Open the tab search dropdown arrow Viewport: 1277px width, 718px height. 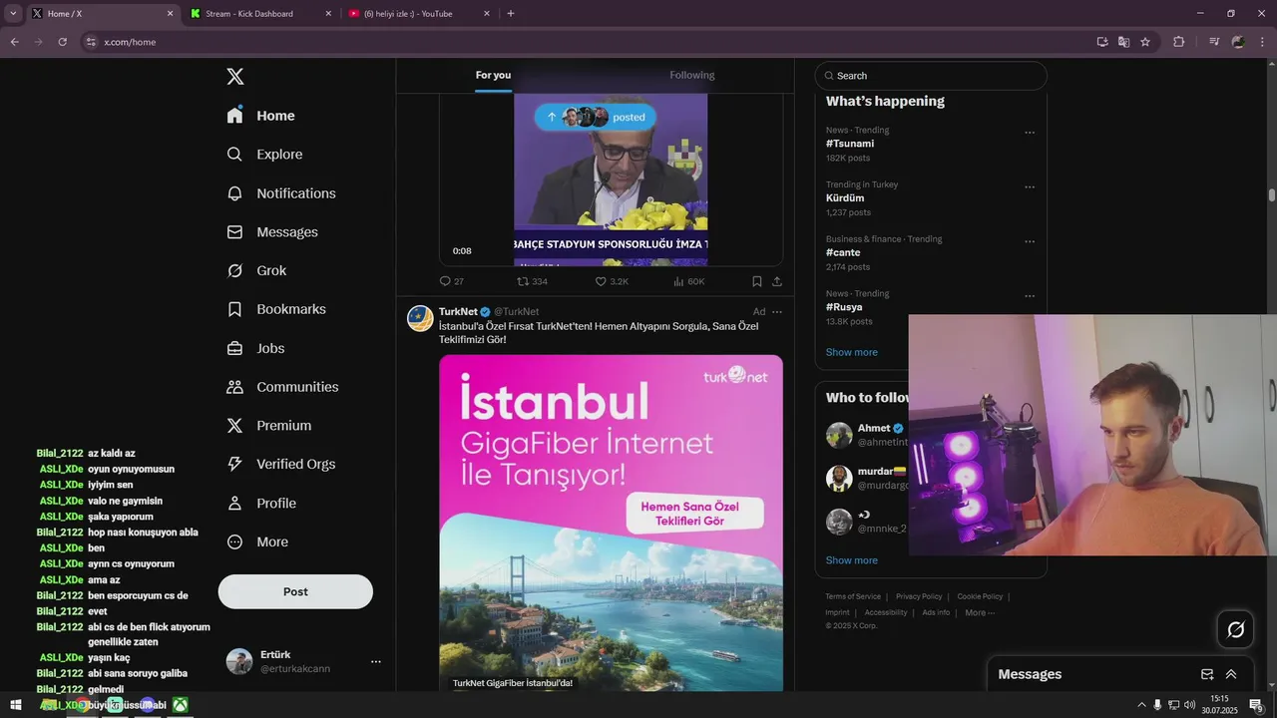coord(13,14)
